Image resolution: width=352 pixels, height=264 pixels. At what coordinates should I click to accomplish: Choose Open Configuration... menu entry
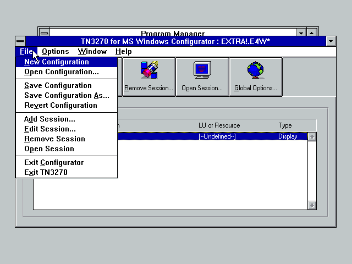pos(67,72)
